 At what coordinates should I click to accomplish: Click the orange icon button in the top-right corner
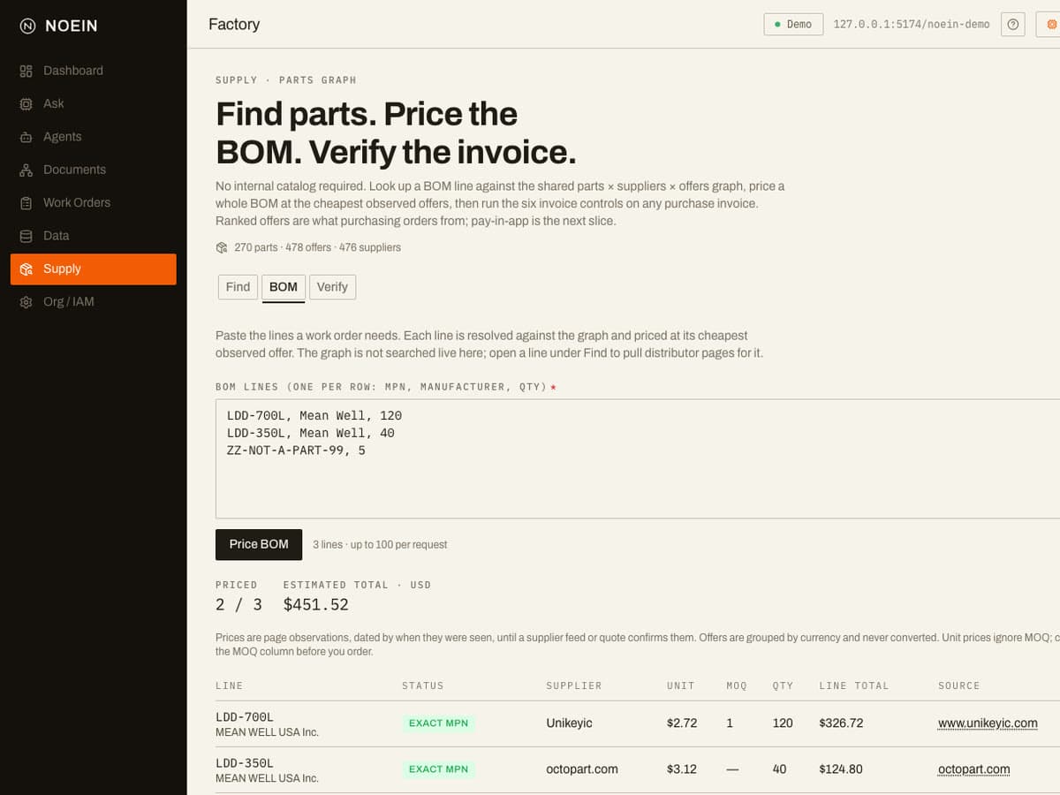pos(1049,25)
